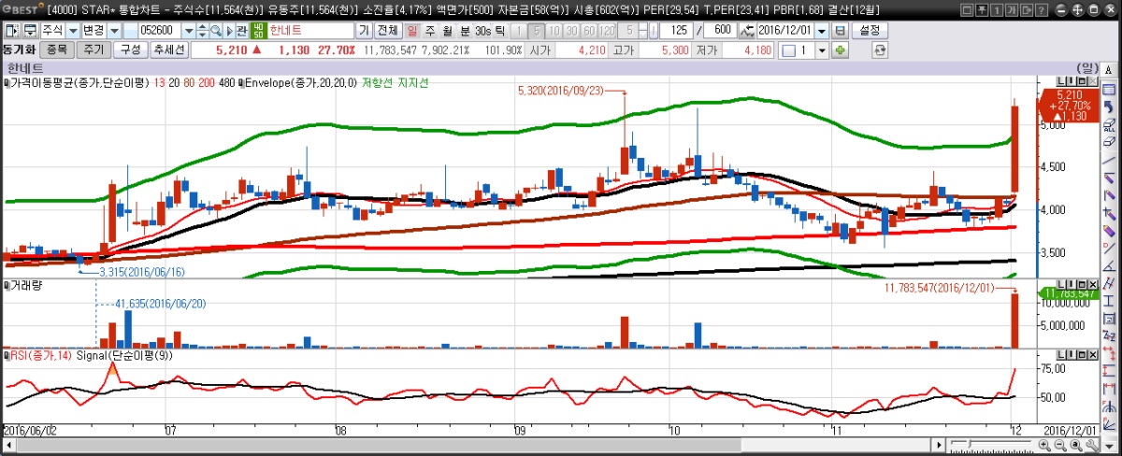
Task: Click the help question mark icon in title bar
Action: click(1042, 9)
